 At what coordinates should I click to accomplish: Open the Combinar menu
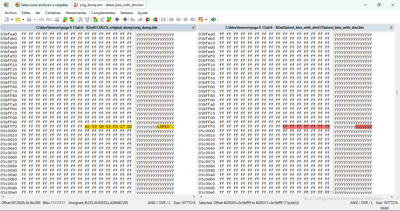pos(53,13)
